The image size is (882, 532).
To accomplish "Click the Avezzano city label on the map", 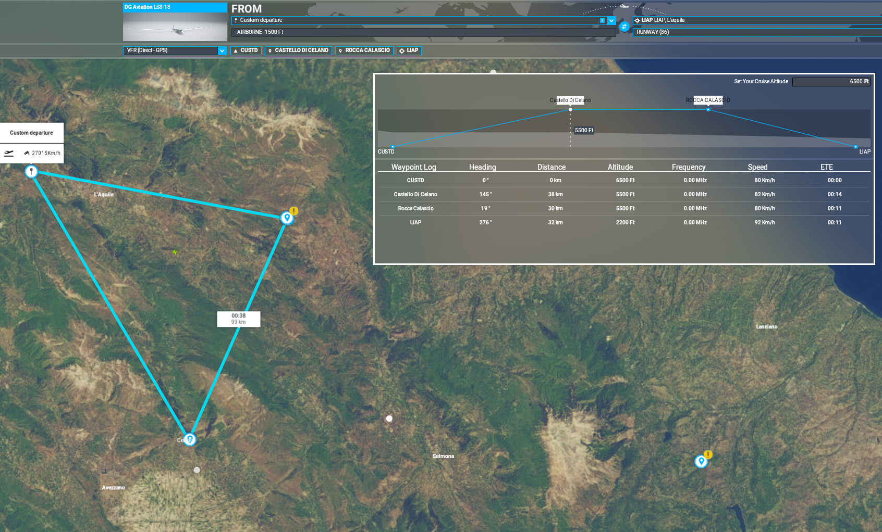I will (x=113, y=488).
